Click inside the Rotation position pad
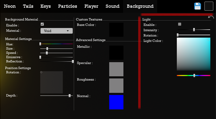This screenshot has width=216, height=119. pos(52,82)
